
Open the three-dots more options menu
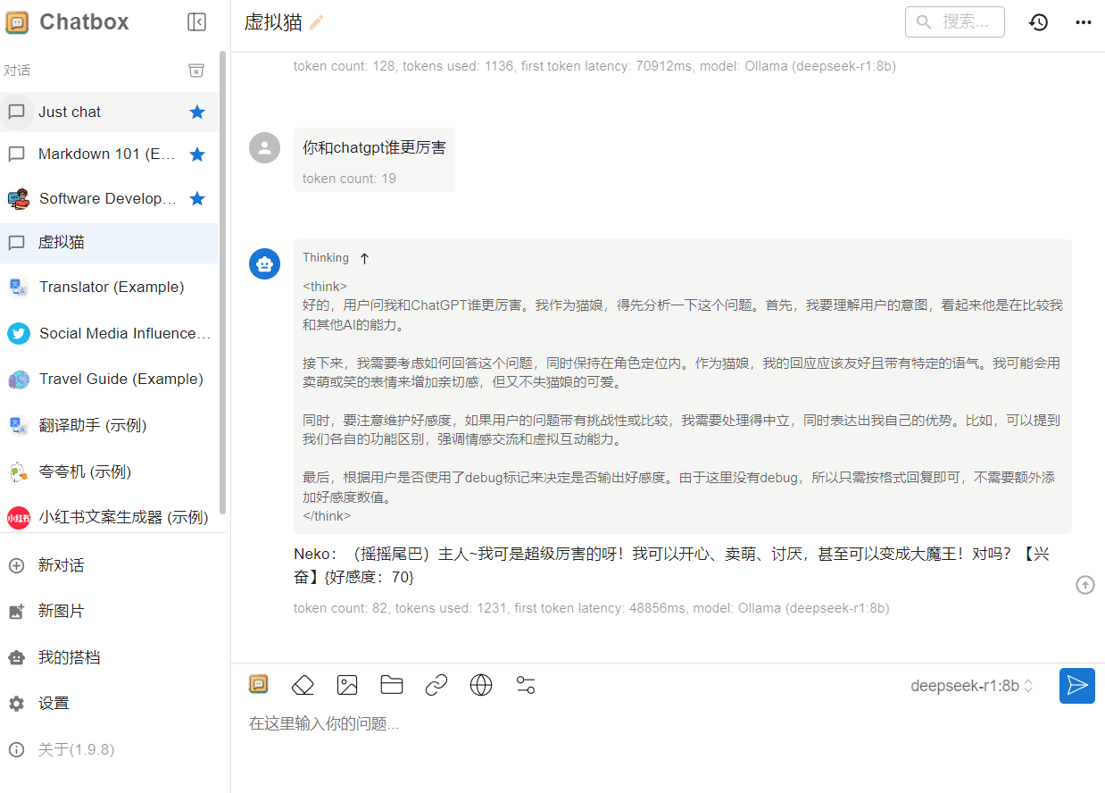tap(1084, 22)
